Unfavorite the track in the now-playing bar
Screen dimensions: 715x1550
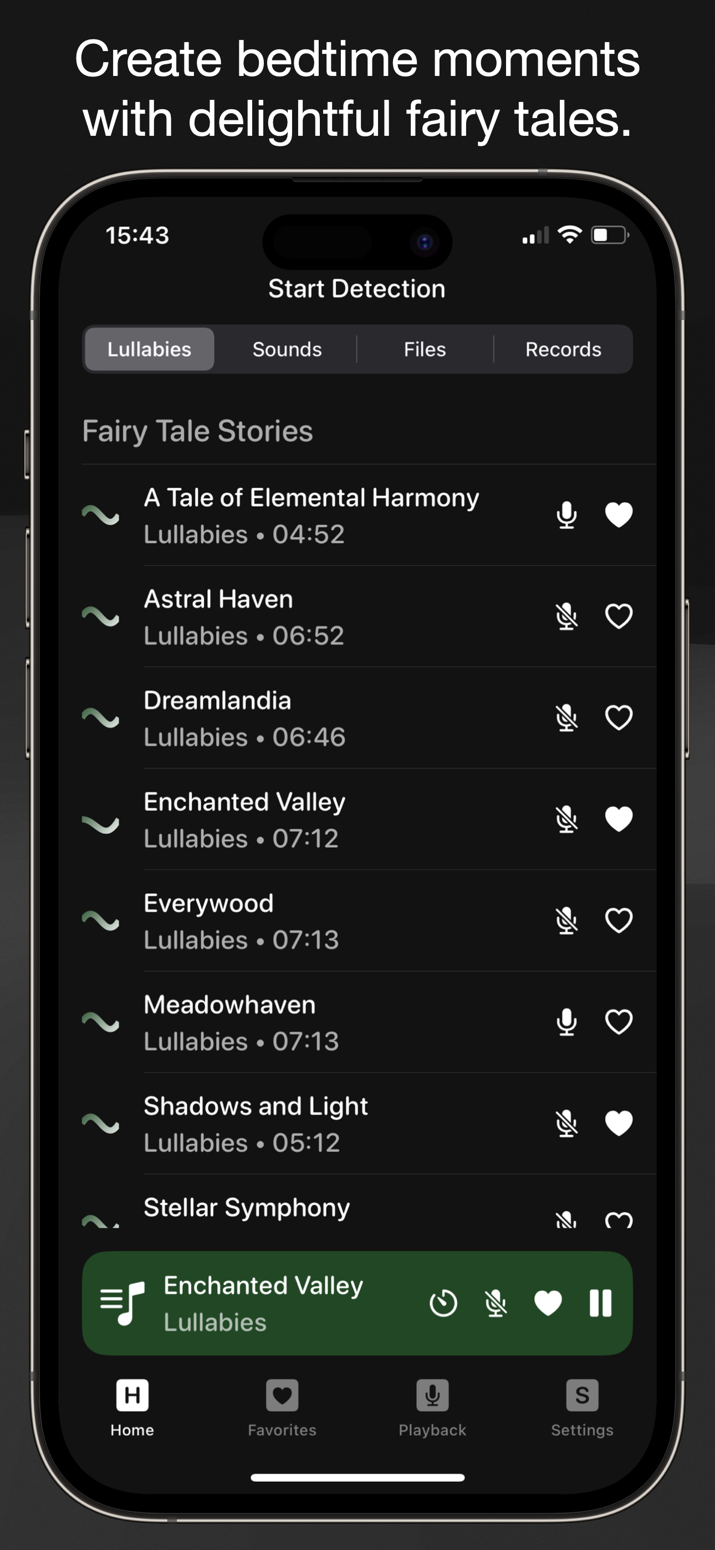(x=548, y=1303)
